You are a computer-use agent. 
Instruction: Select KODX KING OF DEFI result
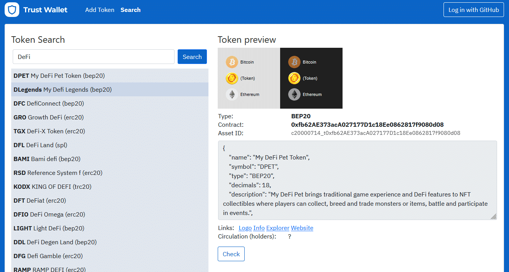click(x=110, y=187)
